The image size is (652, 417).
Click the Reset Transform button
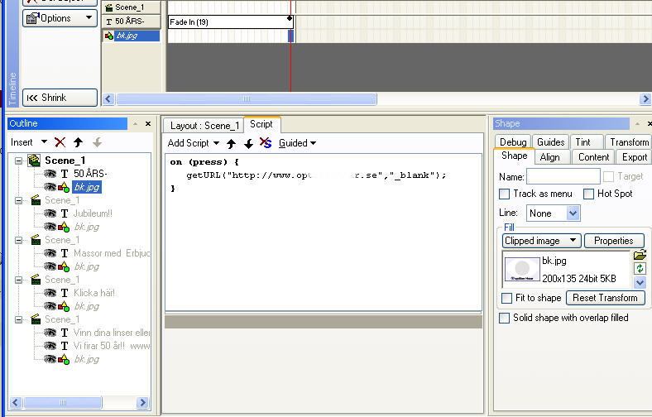[x=605, y=298]
